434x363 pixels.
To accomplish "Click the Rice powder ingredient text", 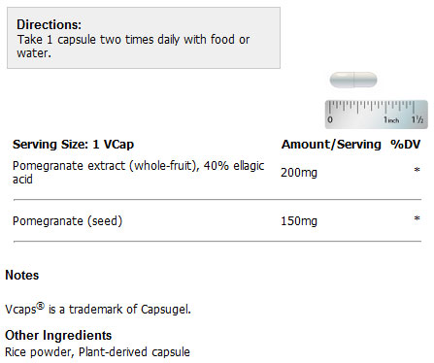I will [38, 352].
